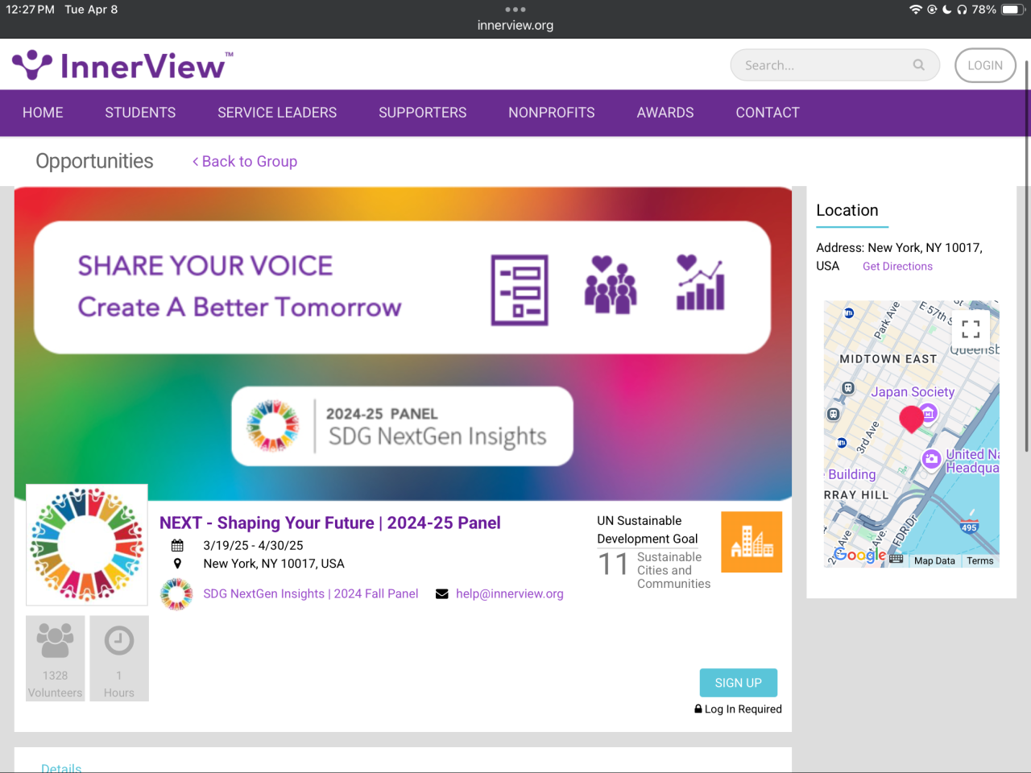
Task: Click the SDG wheel in 2024-25 Panel badge
Action: point(273,426)
